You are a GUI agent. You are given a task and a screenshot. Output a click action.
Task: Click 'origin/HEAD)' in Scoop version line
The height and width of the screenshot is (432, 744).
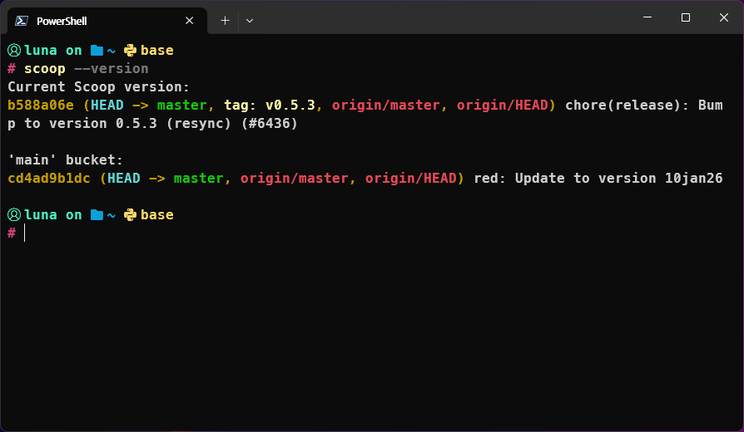[506, 106]
